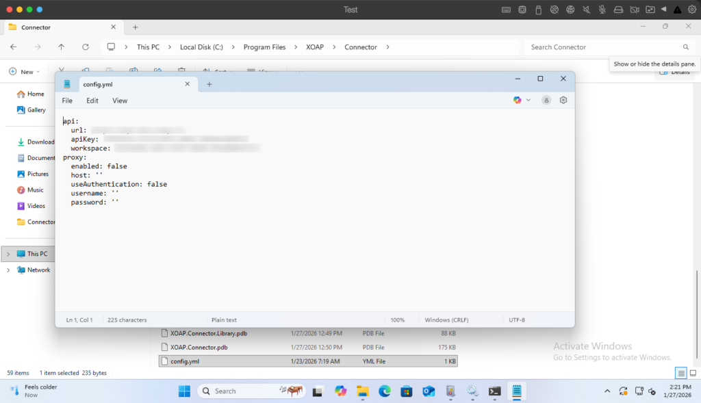Launch Terminal from the taskbar
The image size is (701, 403).
pos(494,391)
